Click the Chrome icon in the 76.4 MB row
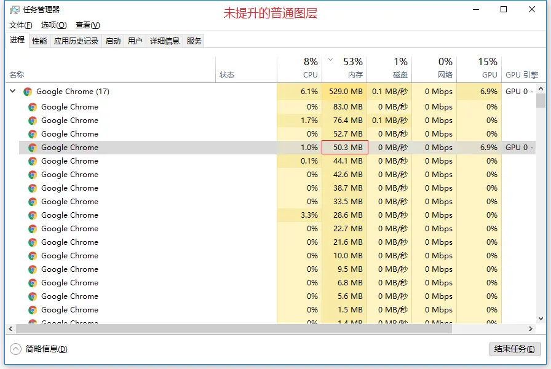This screenshot has height=369, width=551. (33, 121)
